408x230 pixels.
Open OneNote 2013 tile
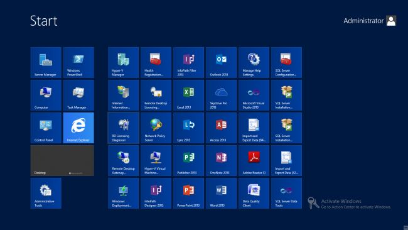(221, 161)
